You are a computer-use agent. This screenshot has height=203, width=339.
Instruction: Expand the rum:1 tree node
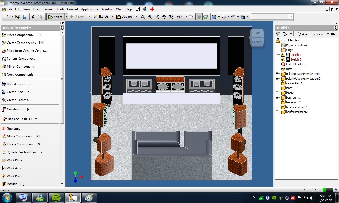(x=277, y=69)
